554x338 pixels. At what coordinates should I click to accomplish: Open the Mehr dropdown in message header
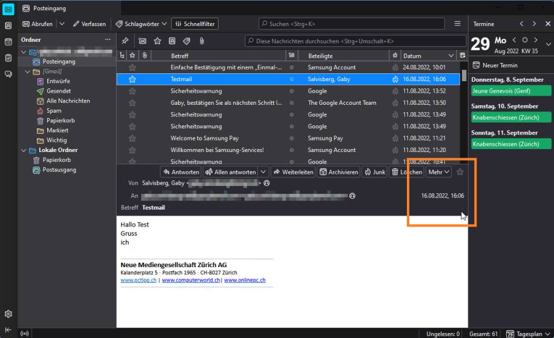(439, 172)
